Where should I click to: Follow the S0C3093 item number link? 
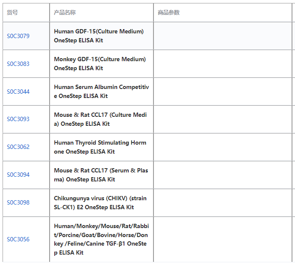tap(18, 119)
